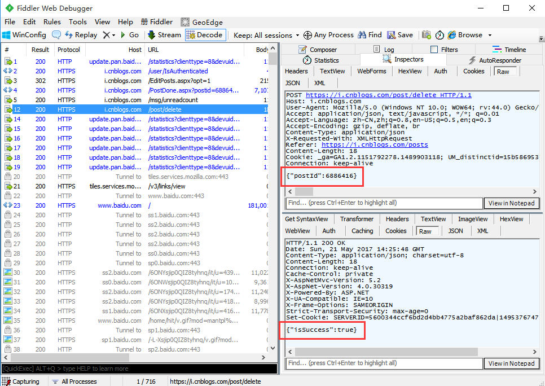This screenshot has width=545, height=386.
Task: Click the Find binoculars button
Action: 370,35
